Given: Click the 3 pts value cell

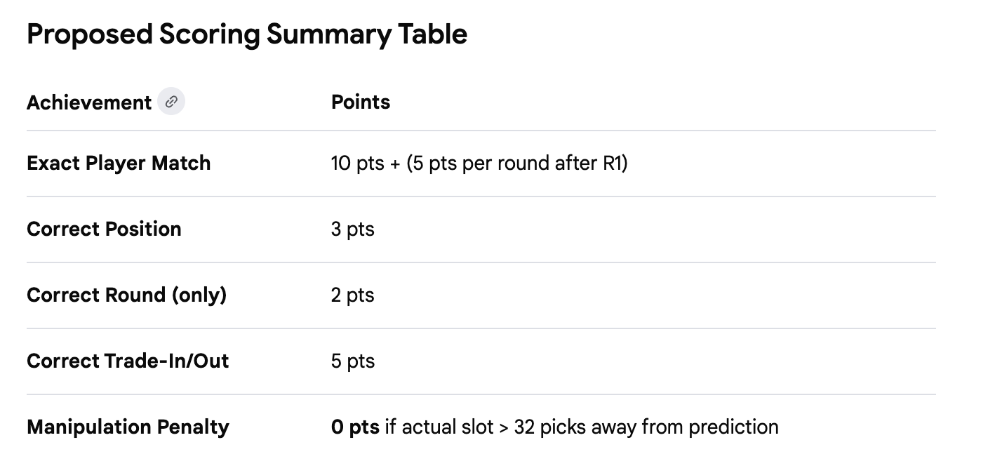Looking at the screenshot, I should click(352, 229).
